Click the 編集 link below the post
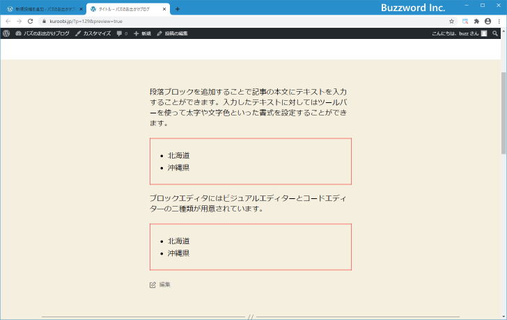507x320 pixels. [x=160, y=285]
